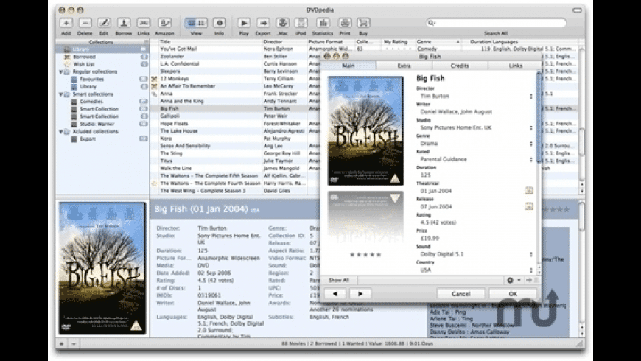Viewport: 641px width, 361px height.
Task: Collapse the Smart collections group
Action: [x=60, y=94]
